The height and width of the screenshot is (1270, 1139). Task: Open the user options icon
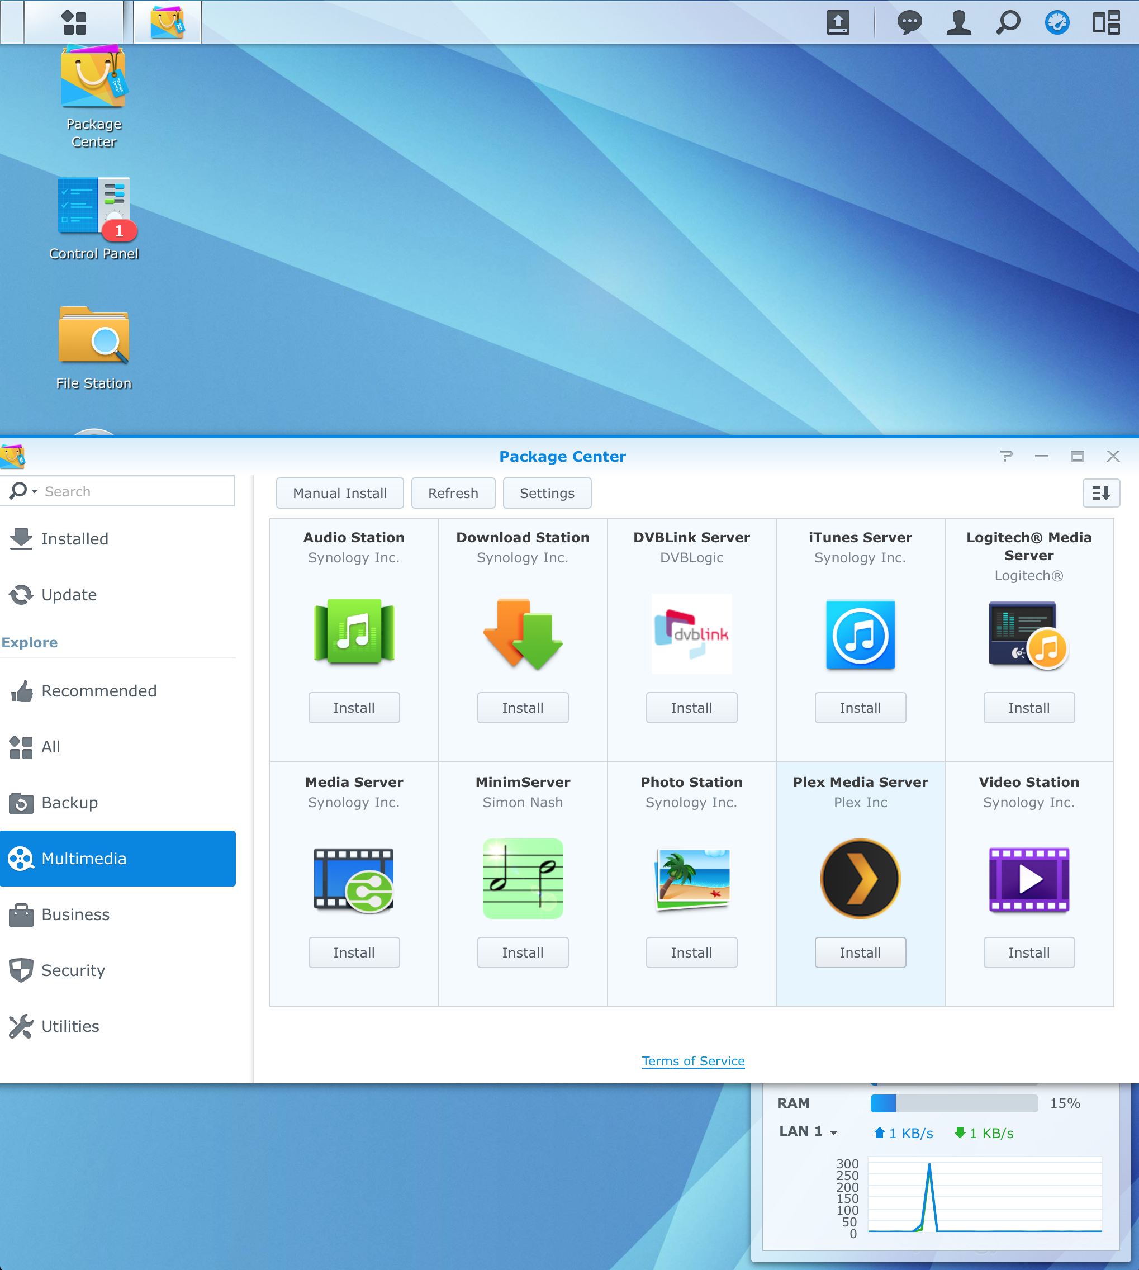[x=958, y=22]
